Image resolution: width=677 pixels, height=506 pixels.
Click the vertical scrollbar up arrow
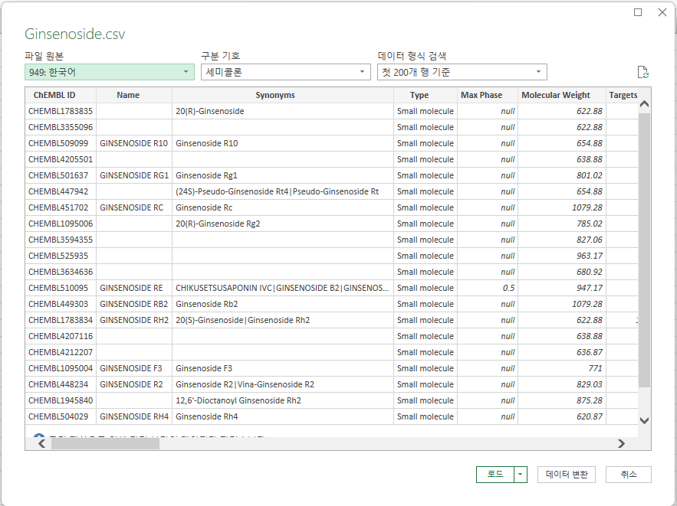tap(644, 104)
